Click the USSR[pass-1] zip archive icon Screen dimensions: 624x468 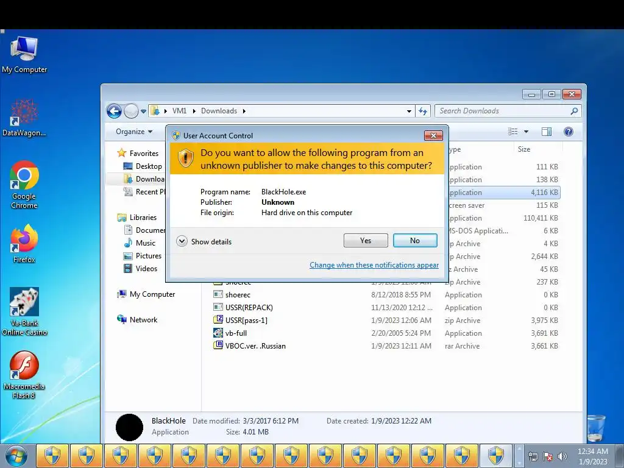(218, 319)
